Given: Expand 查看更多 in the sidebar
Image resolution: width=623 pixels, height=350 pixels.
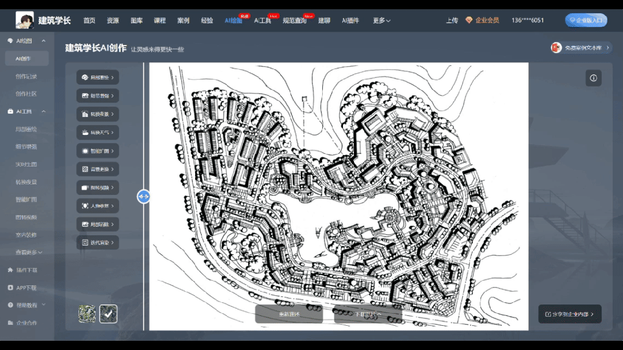Looking at the screenshot, I should (29, 253).
